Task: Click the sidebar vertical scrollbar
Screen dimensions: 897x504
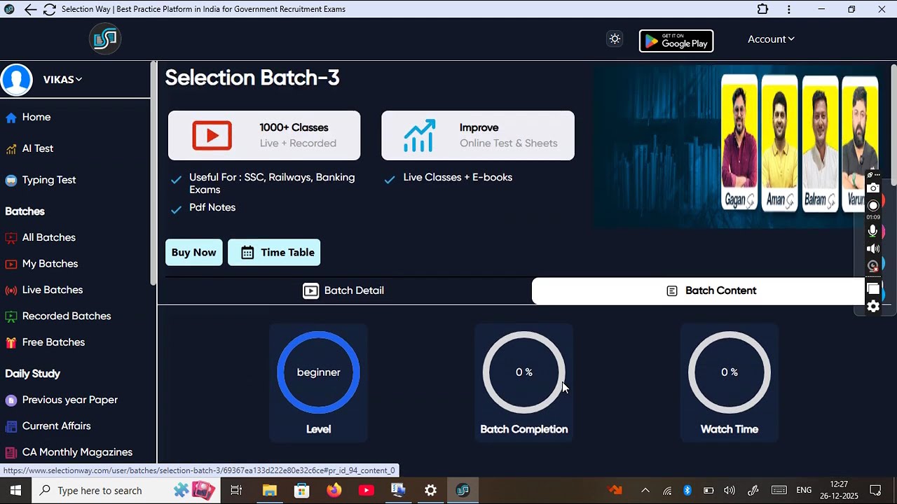Action: (153, 174)
